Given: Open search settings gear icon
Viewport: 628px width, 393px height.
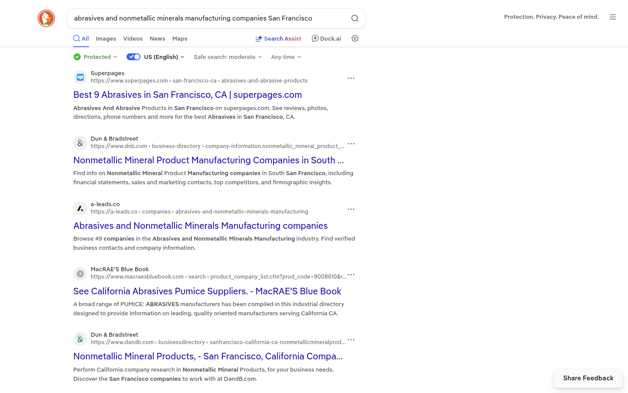Looking at the screenshot, I should [x=355, y=38].
